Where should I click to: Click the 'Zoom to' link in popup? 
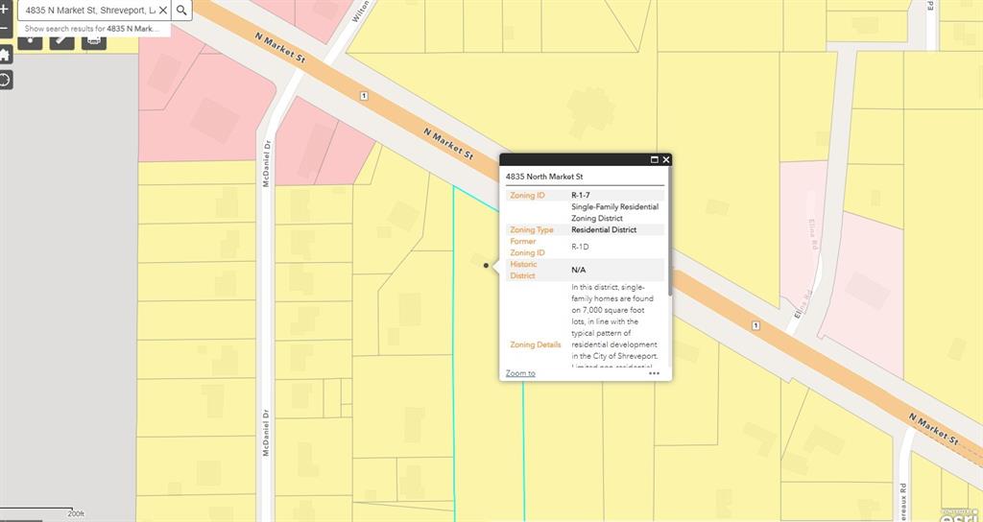point(520,373)
